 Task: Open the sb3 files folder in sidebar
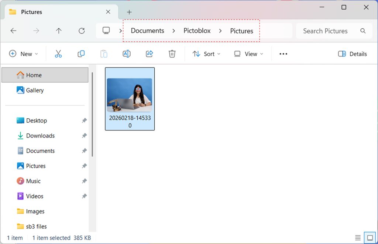coord(36,226)
